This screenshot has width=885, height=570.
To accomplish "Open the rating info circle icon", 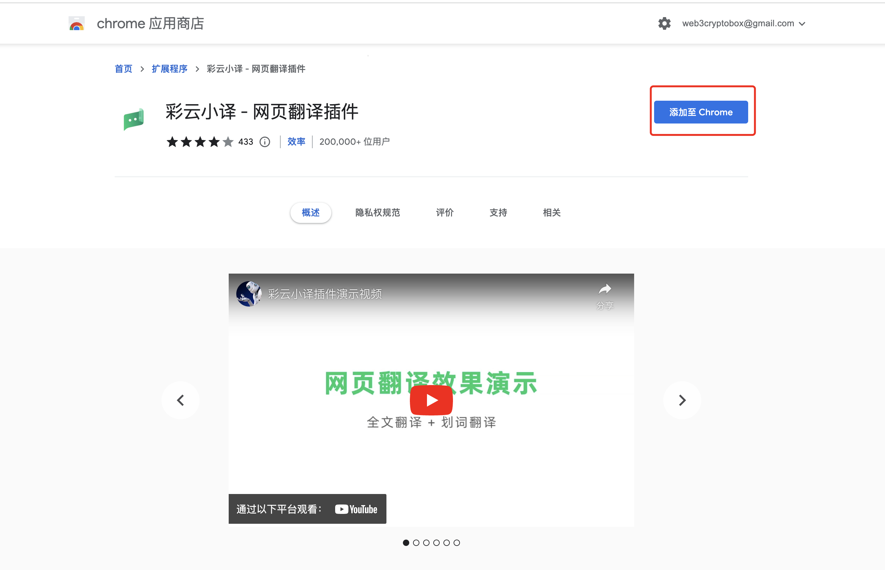I will coord(265,142).
